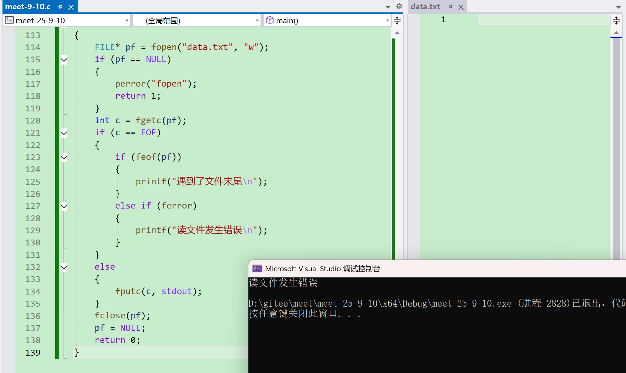Collapse the else block at line 132
The width and height of the screenshot is (626, 373).
pyautogui.click(x=64, y=267)
